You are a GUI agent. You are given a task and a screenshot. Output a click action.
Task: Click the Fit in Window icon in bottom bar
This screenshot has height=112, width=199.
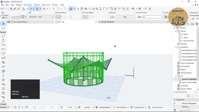[x=27, y=107]
